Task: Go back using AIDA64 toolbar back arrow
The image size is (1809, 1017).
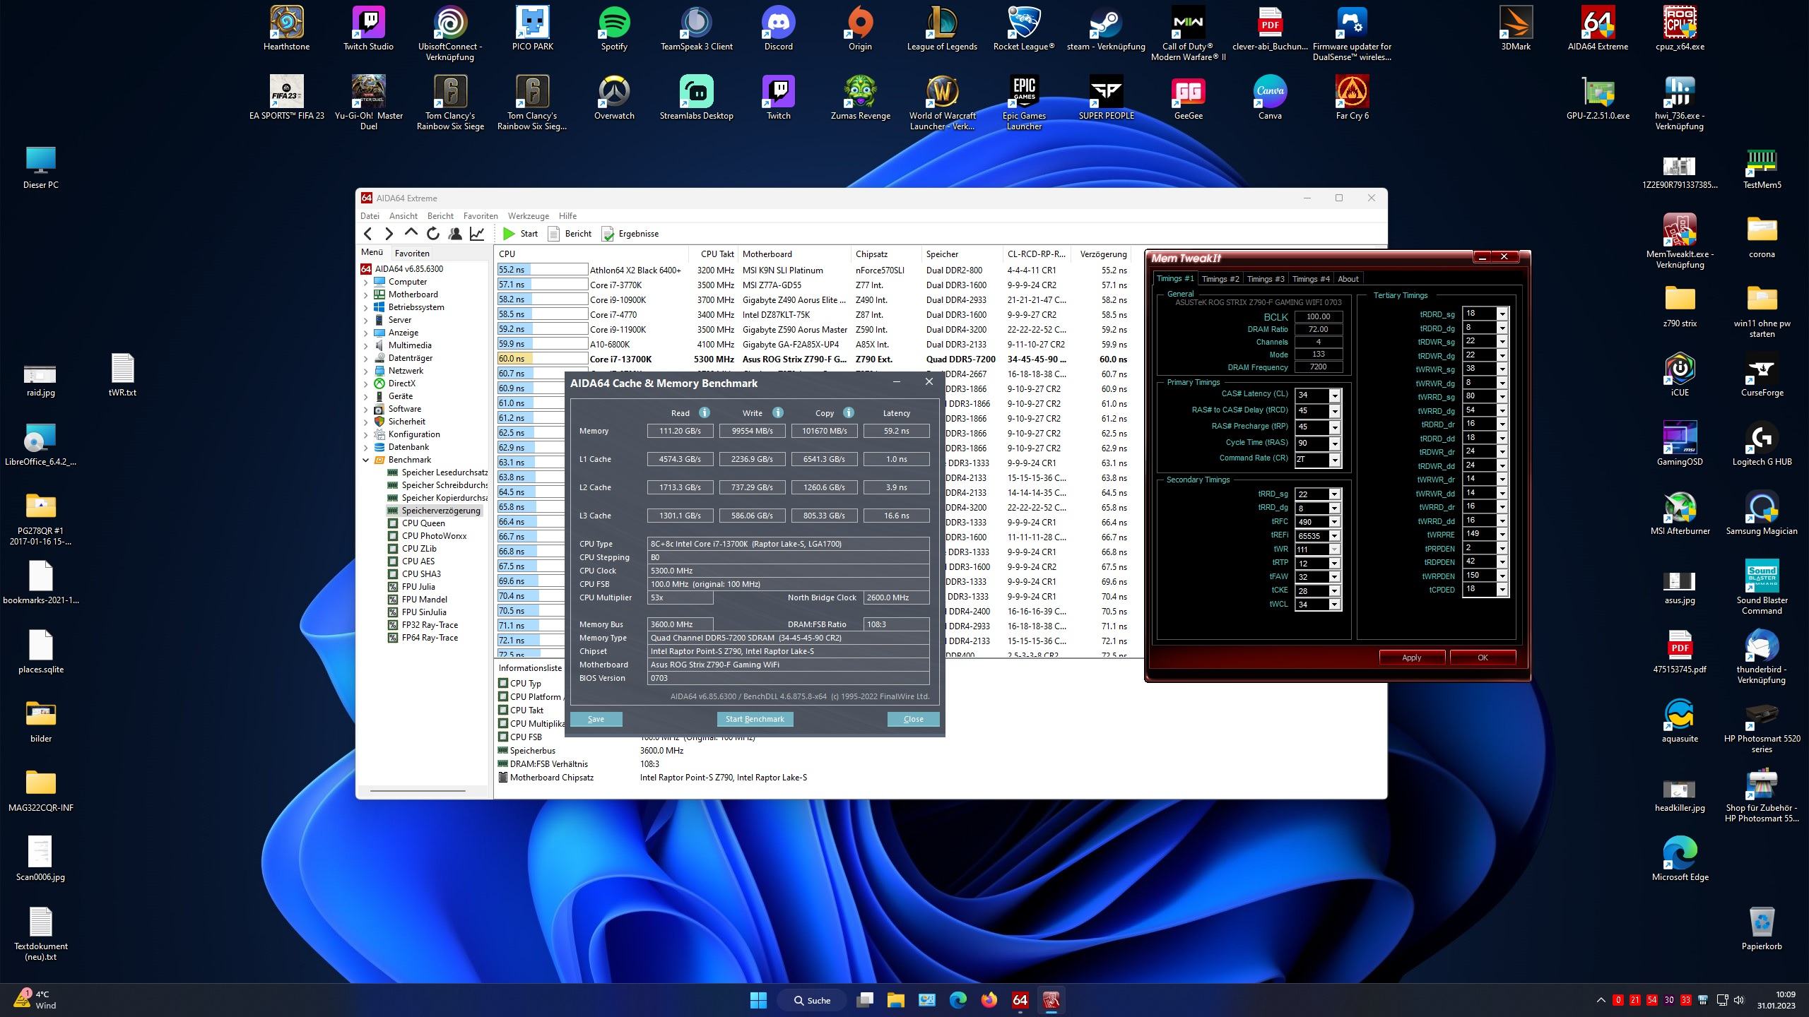Action: pyautogui.click(x=367, y=234)
